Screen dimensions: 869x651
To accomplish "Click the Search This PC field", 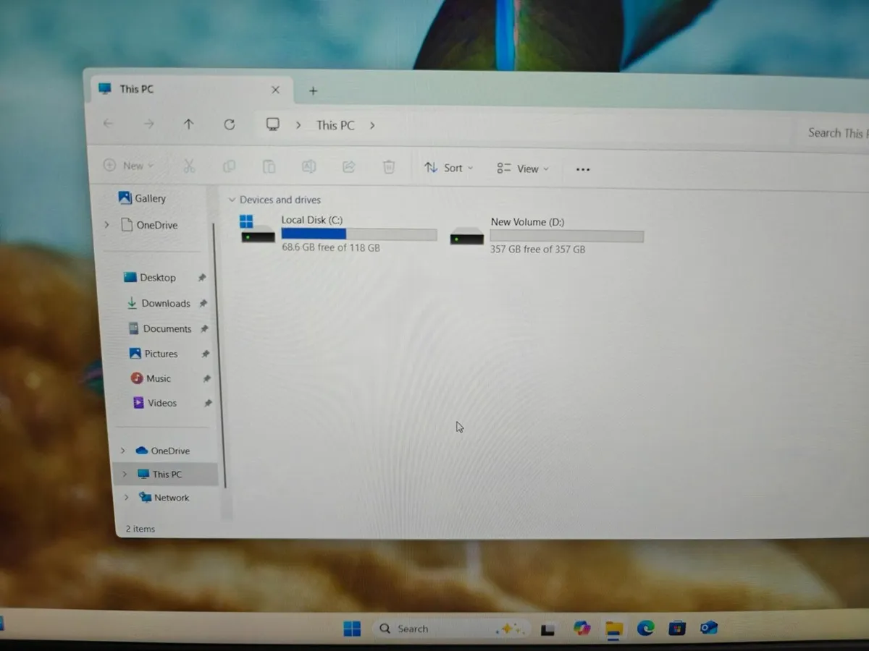I will coord(835,133).
